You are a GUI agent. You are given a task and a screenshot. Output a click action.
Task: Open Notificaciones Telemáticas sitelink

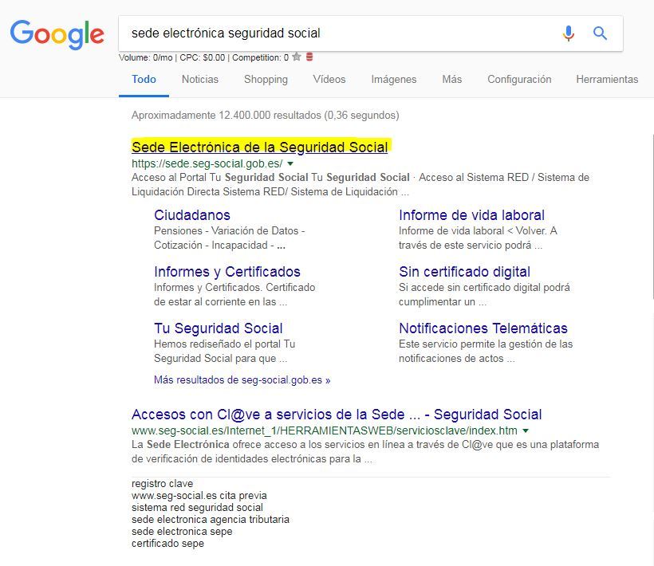pyautogui.click(x=483, y=328)
